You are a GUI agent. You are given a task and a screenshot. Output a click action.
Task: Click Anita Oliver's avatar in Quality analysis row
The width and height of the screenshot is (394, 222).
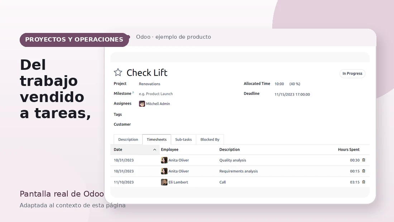(164, 160)
